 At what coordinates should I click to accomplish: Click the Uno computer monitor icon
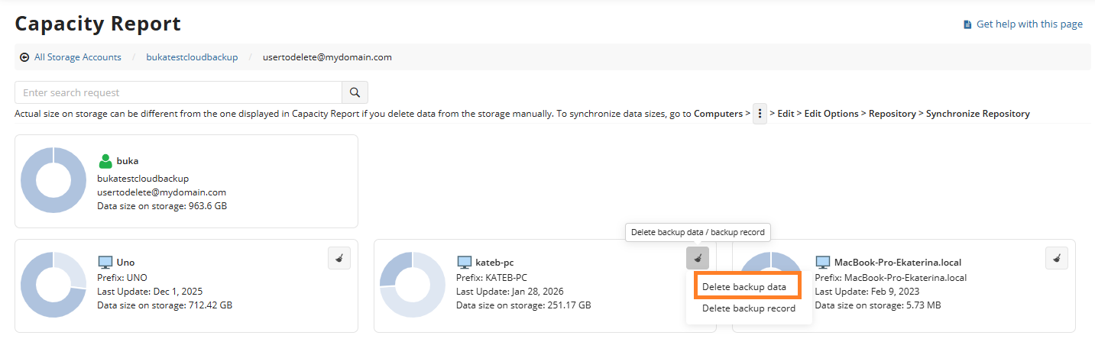[105, 262]
